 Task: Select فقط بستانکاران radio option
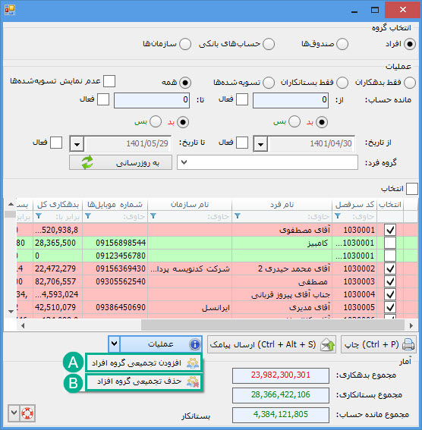[342, 83]
